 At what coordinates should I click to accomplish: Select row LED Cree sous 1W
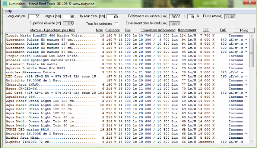[127, 77]
